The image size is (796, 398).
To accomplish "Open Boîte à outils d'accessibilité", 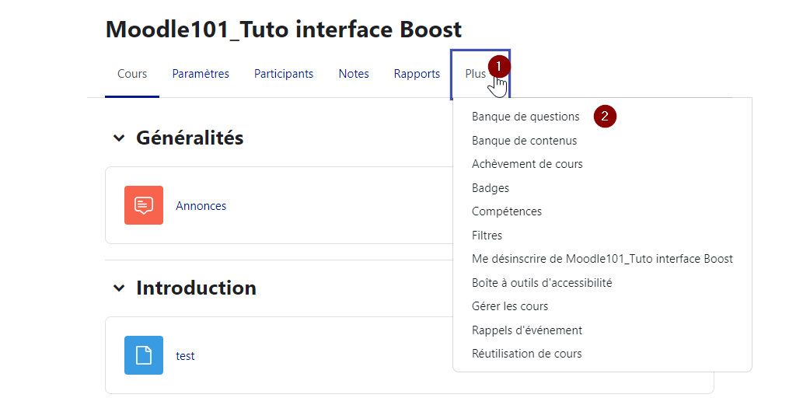I will [542, 283].
